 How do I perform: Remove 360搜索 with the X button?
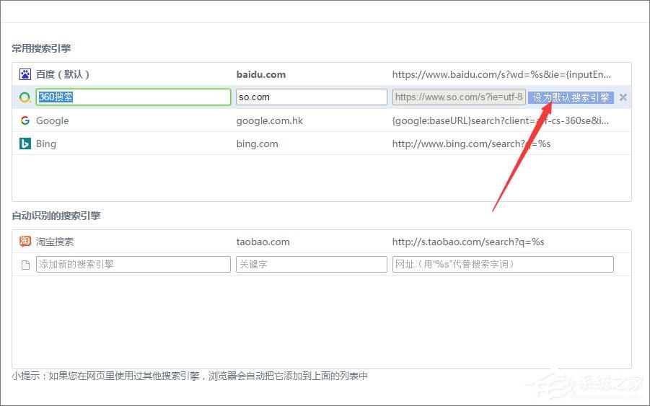pyautogui.click(x=623, y=97)
